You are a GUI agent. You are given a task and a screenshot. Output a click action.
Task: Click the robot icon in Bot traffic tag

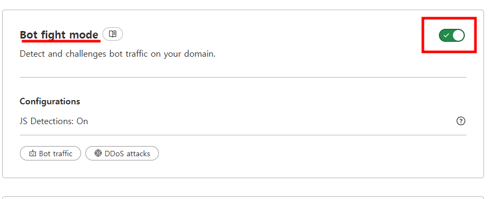click(x=33, y=154)
